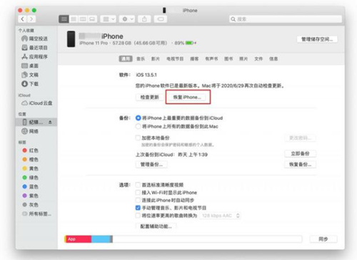The width and height of the screenshot is (357, 260).
Task: Click Manage Storage (管理储存空间...) button
Action: pyautogui.click(x=317, y=39)
